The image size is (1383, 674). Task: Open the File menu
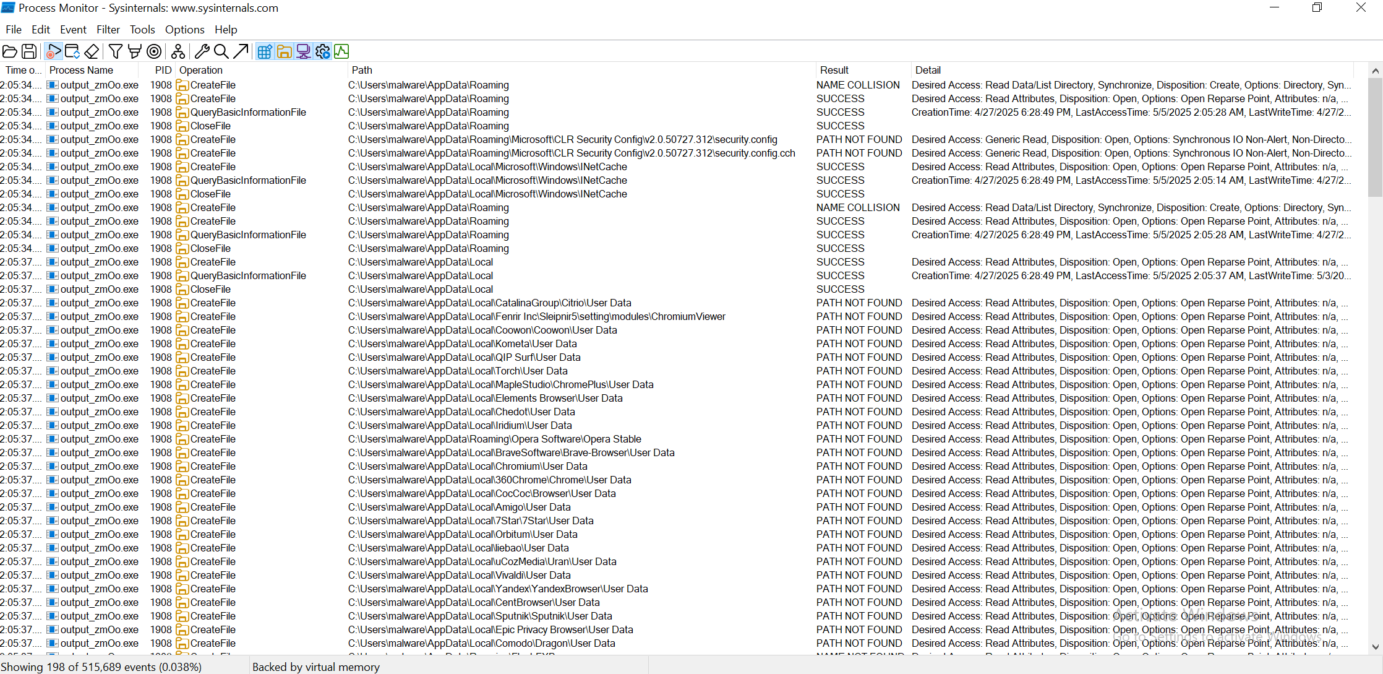pos(14,30)
